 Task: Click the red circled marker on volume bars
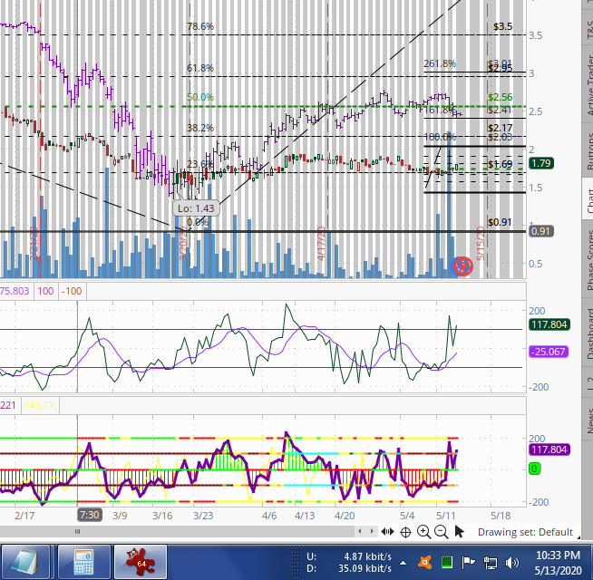click(462, 266)
